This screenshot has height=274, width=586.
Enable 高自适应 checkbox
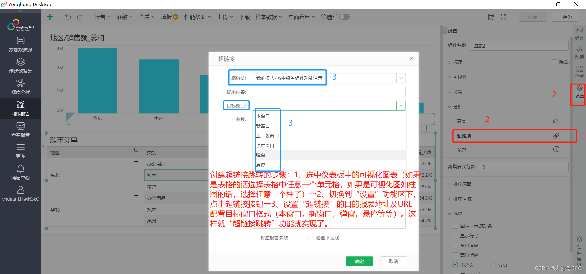coord(455,255)
